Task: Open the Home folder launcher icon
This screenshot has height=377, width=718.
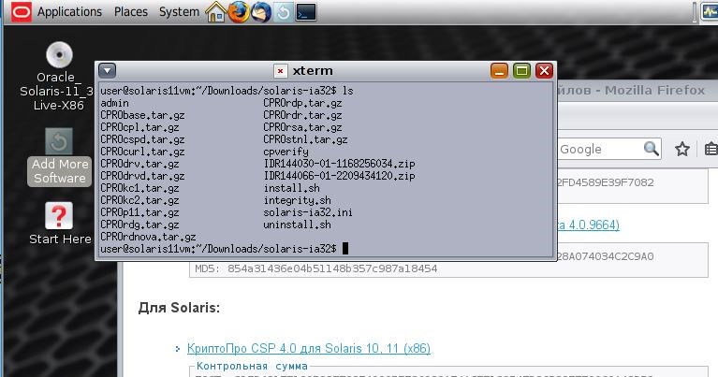Action: (x=215, y=12)
